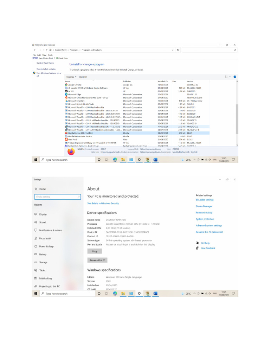Click the Sound icon in the Settings sidebar
The image size is (270, 360).
click(x=36, y=222)
